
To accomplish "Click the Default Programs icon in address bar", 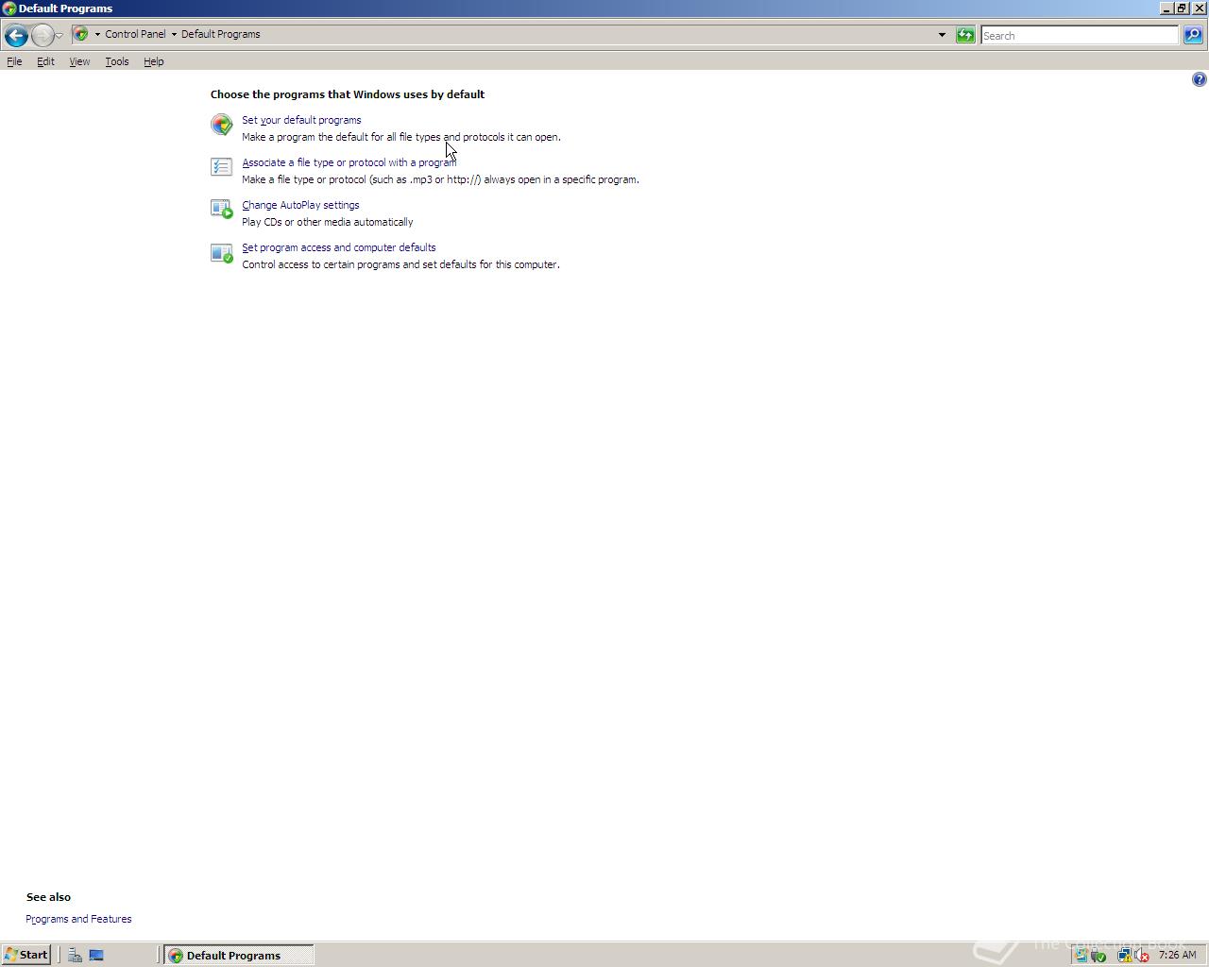I will (81, 34).
